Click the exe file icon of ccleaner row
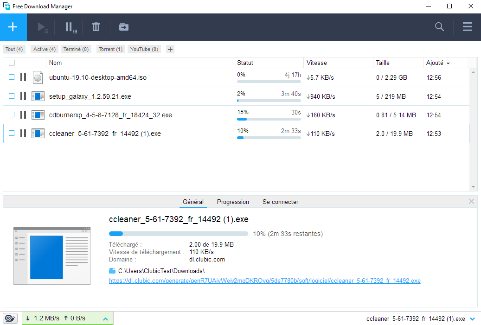This screenshot has height=325, width=481. [x=38, y=134]
